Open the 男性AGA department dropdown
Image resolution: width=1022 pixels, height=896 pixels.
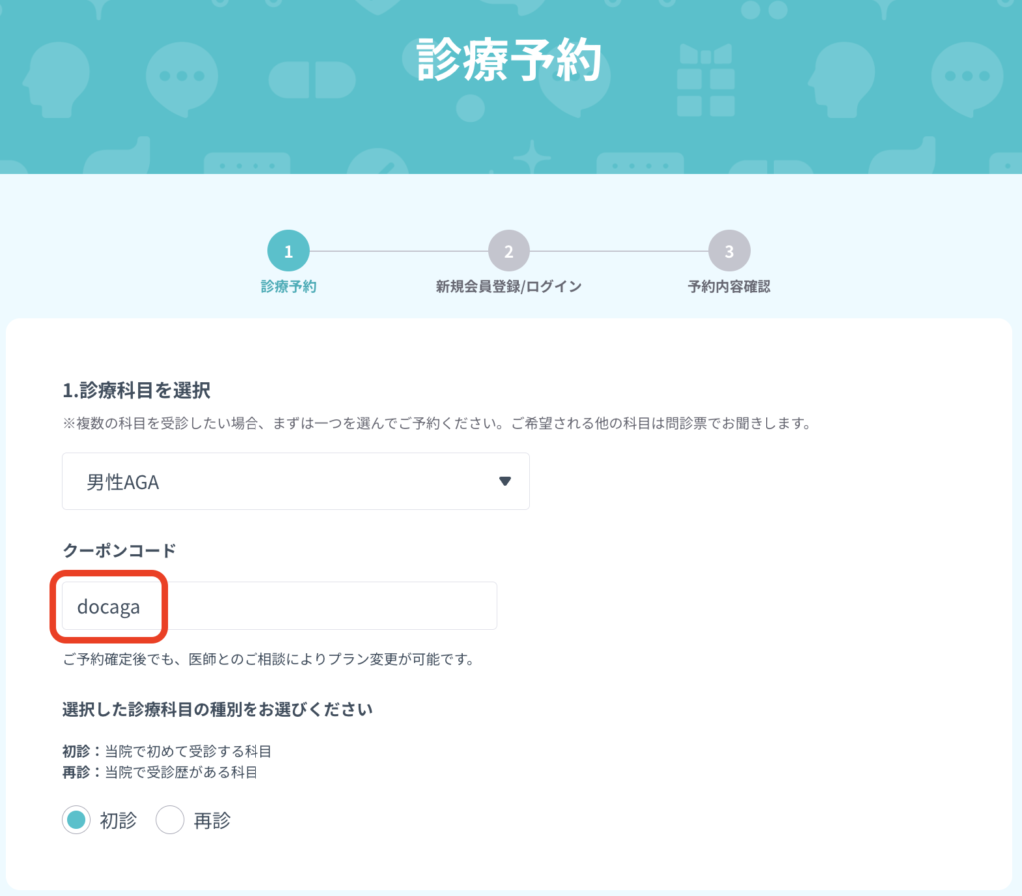tap(295, 482)
